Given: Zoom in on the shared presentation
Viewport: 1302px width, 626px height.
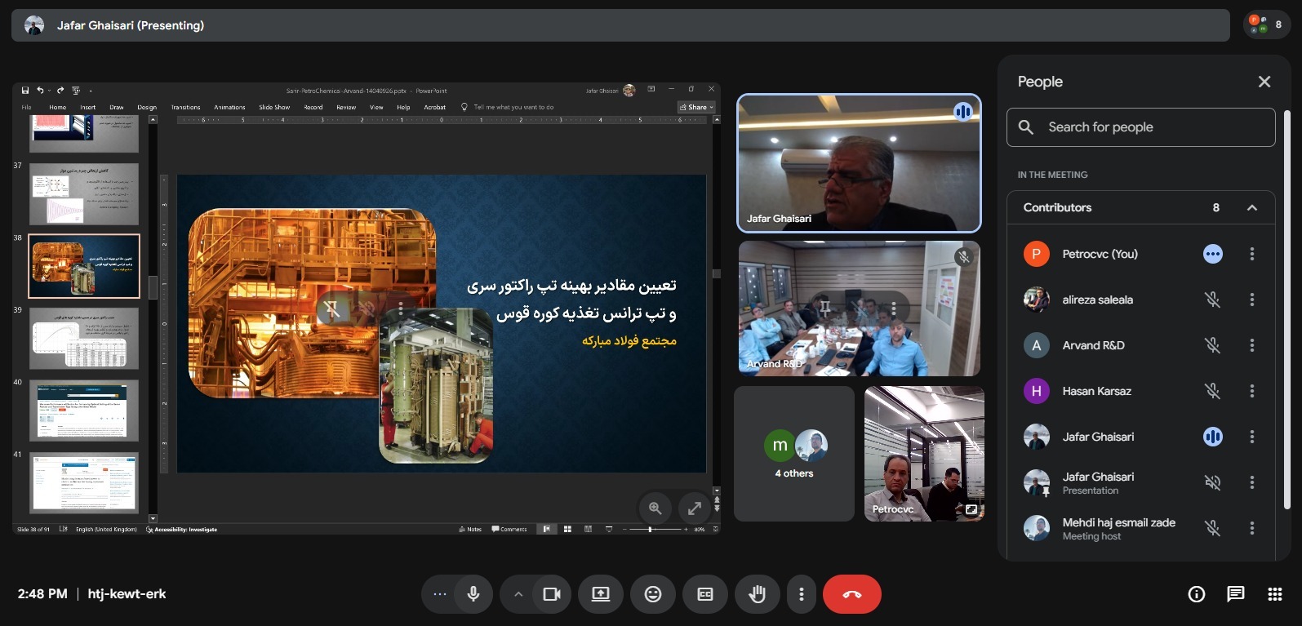Looking at the screenshot, I should (x=655, y=508).
